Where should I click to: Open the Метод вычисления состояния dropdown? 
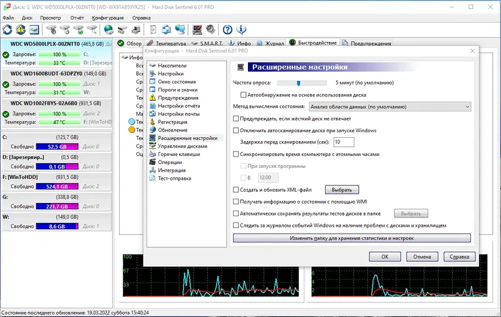pos(390,107)
